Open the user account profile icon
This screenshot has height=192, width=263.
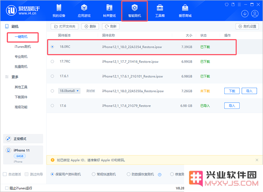pyautogui.click(x=255, y=14)
